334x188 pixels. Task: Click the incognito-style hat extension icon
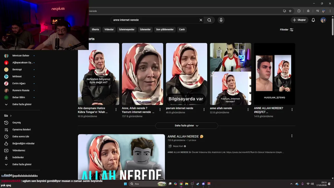308,11
